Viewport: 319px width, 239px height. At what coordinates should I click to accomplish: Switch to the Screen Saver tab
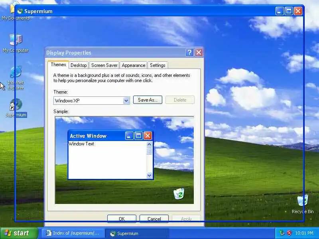coord(104,65)
